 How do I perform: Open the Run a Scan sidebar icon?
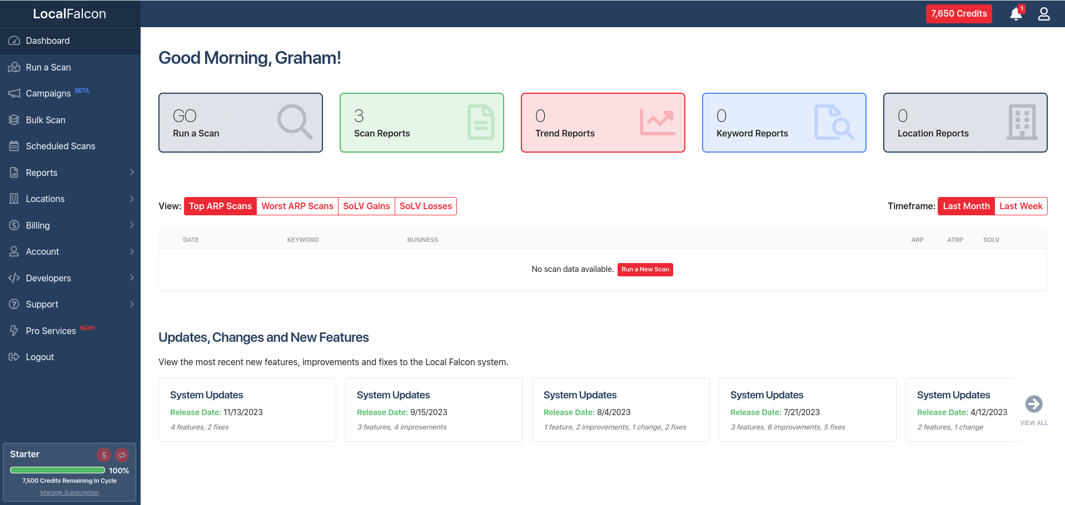point(14,67)
